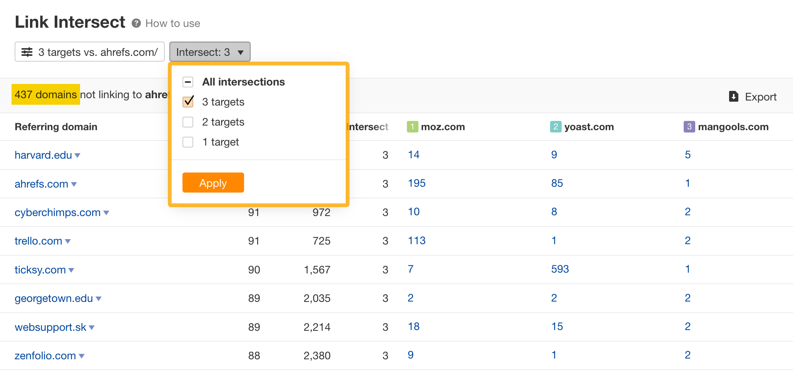Open the zenfolio.com domain link
793x372 pixels.
[45, 355]
